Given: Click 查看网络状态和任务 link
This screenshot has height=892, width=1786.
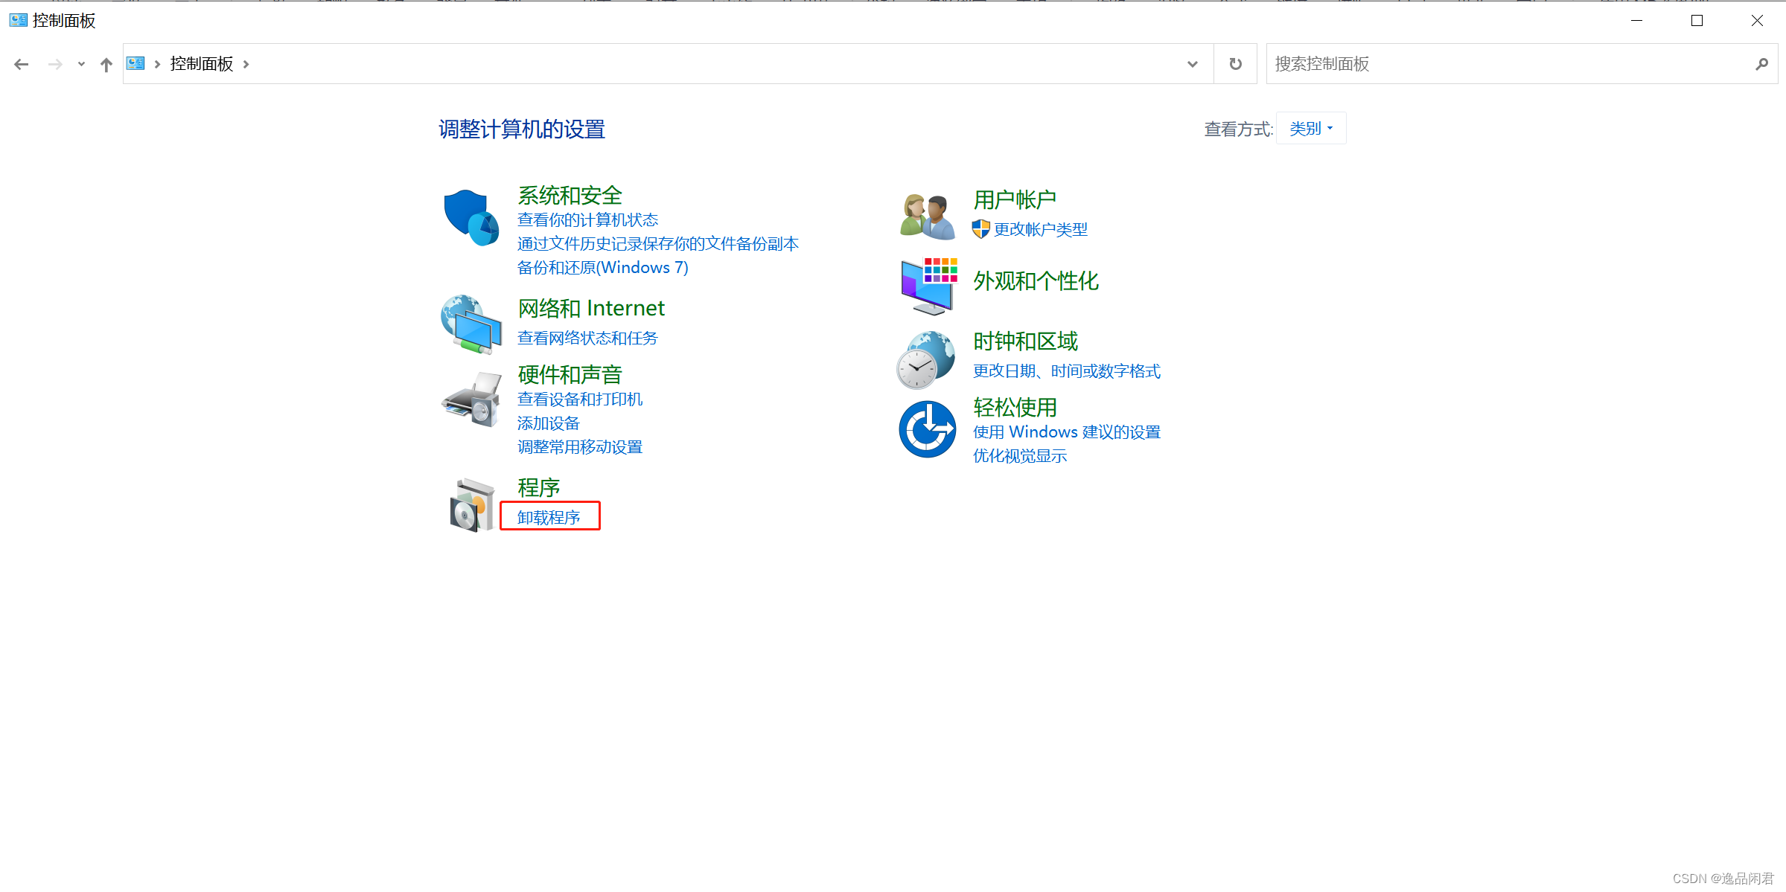Looking at the screenshot, I should tap(587, 338).
